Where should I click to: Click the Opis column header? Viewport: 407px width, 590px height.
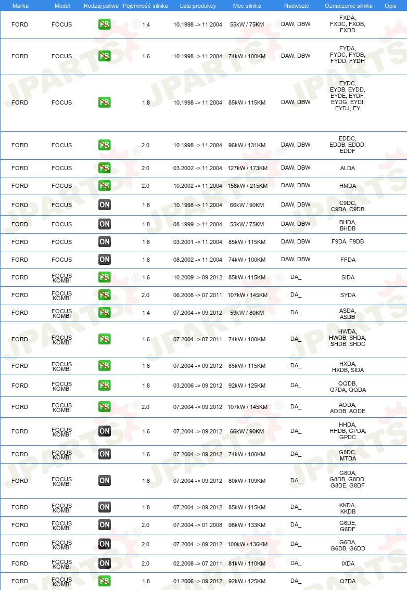(390, 6)
